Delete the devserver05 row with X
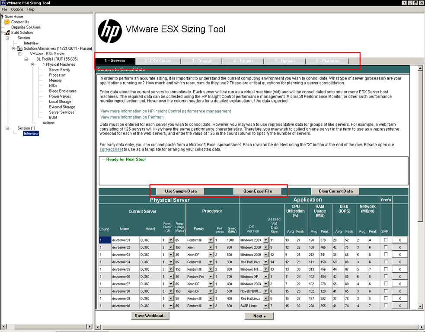 point(399,269)
